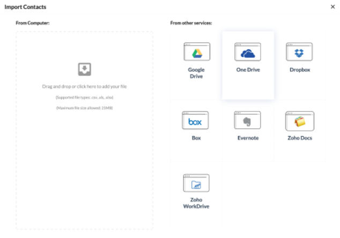
Task: Click the supported file types note
Action: click(x=85, y=98)
